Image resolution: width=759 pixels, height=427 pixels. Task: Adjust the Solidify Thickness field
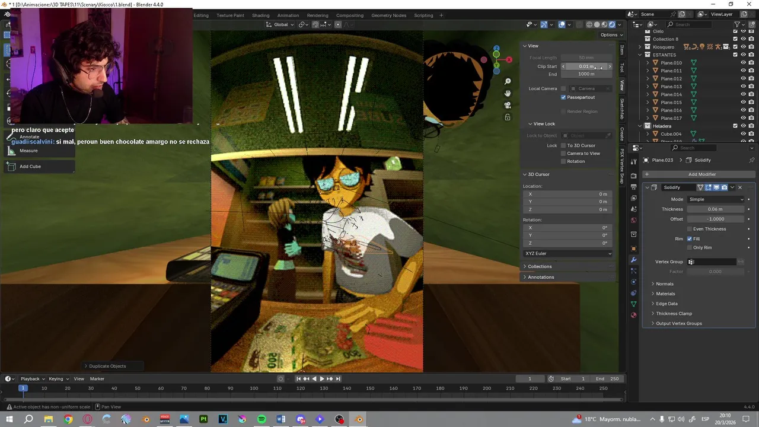pyautogui.click(x=716, y=209)
